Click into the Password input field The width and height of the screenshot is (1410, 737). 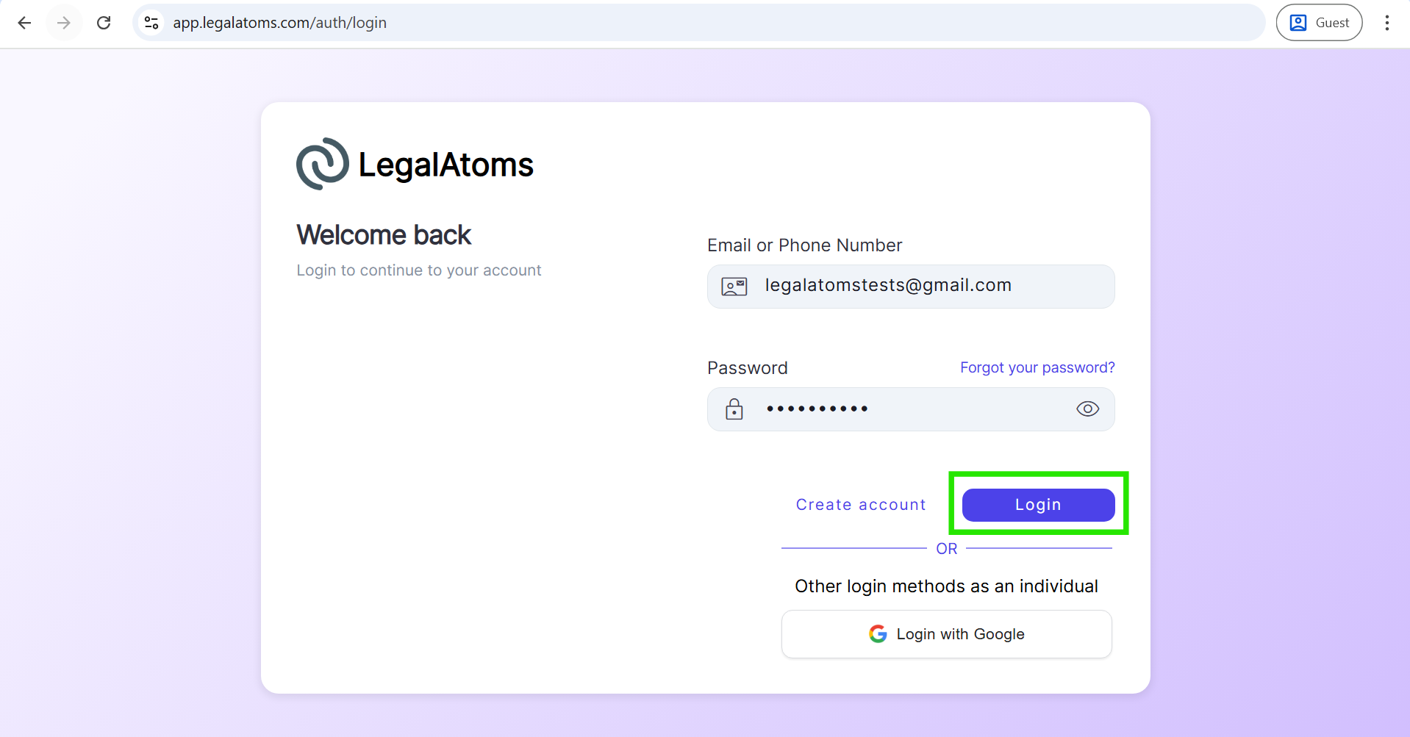912,409
